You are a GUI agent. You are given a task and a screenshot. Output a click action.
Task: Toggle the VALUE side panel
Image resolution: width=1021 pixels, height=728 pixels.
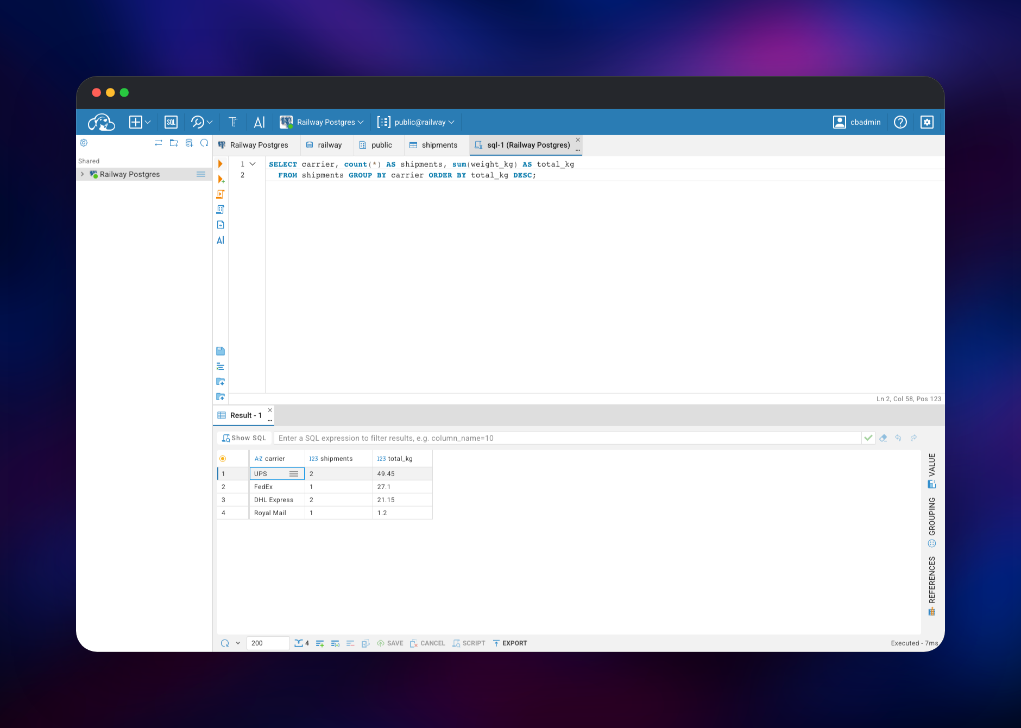click(932, 471)
